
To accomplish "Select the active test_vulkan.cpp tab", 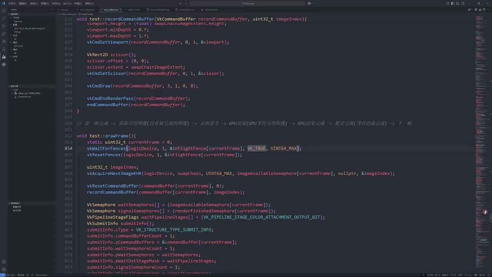I will (111, 10).
